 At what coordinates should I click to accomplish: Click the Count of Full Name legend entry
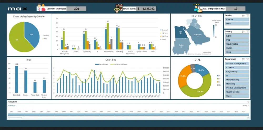[119, 64]
